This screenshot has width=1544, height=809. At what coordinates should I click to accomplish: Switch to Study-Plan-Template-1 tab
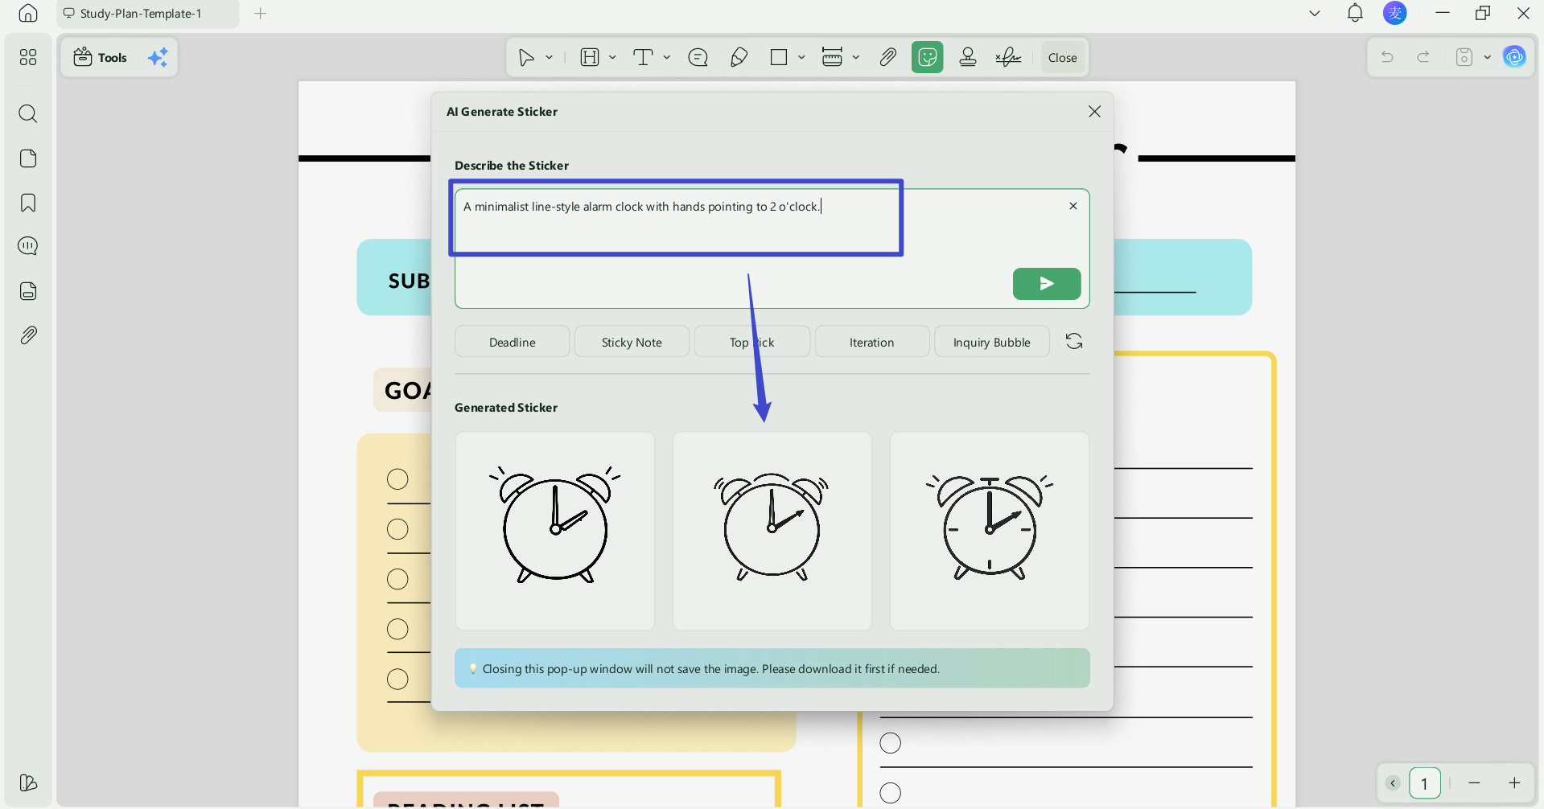tap(147, 14)
